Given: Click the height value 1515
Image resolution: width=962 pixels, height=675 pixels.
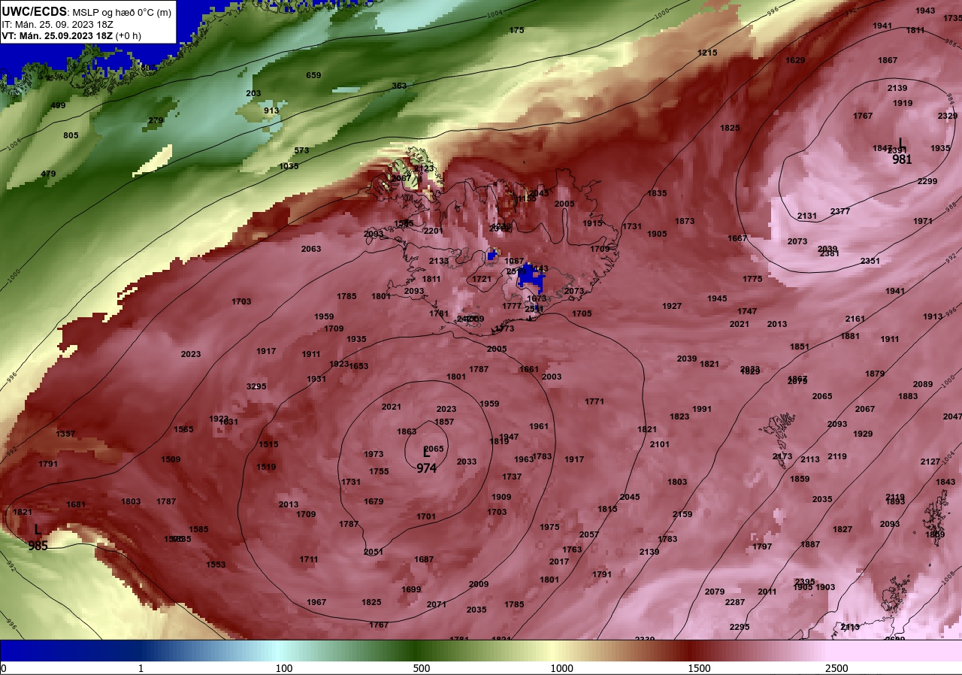Looking at the screenshot, I should [268, 444].
